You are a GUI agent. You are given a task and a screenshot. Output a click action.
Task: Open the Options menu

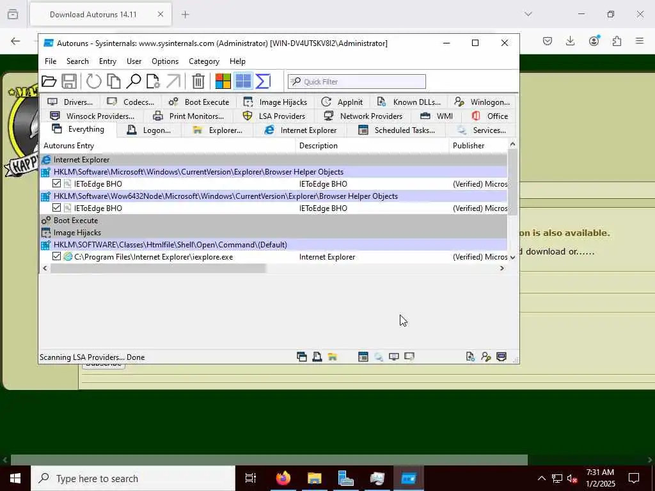[165, 61]
